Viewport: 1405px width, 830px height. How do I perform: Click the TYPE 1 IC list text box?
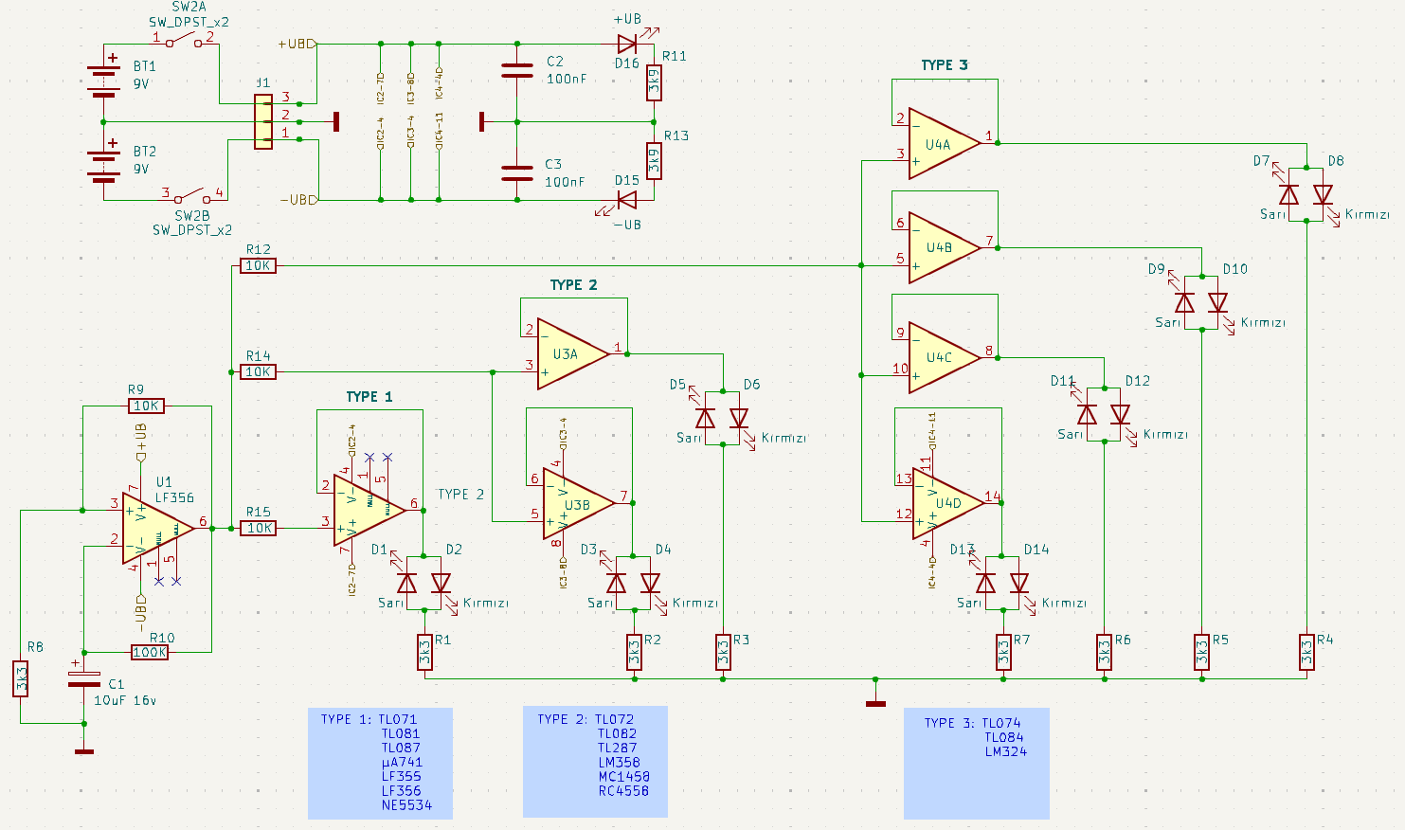380,763
